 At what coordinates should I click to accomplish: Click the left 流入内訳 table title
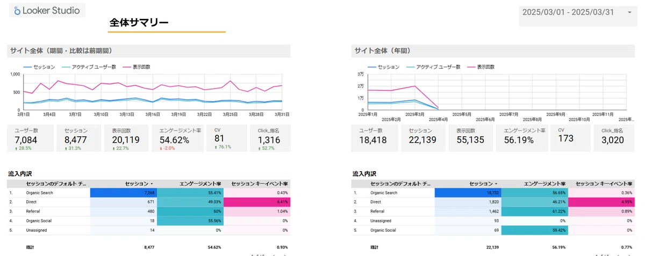point(19,173)
